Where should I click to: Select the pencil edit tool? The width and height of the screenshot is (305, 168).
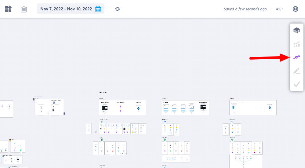297,71
